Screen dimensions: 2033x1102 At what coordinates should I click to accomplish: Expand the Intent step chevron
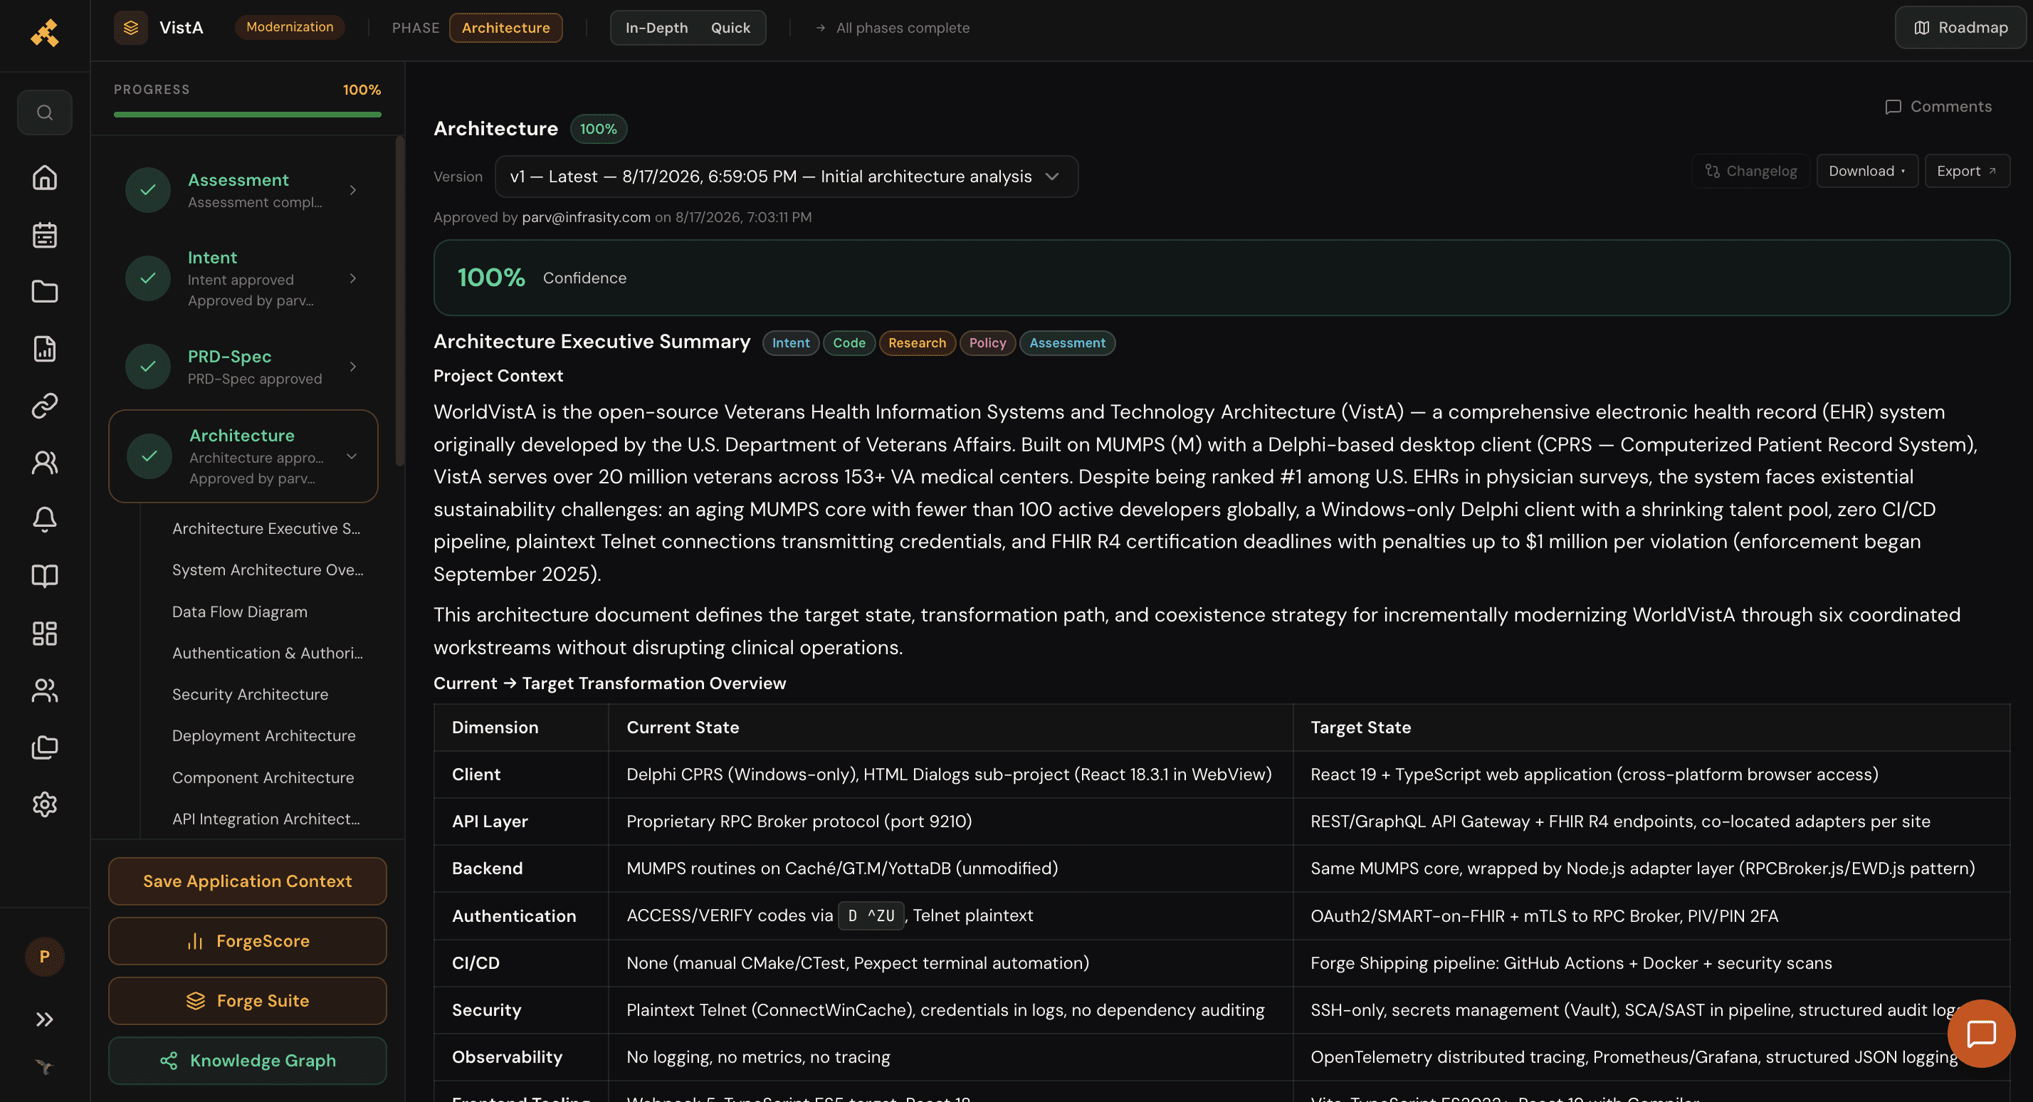tap(353, 278)
